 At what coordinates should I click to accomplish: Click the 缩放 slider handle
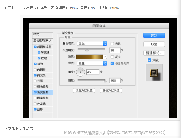pyautogui.click(x=105, y=81)
